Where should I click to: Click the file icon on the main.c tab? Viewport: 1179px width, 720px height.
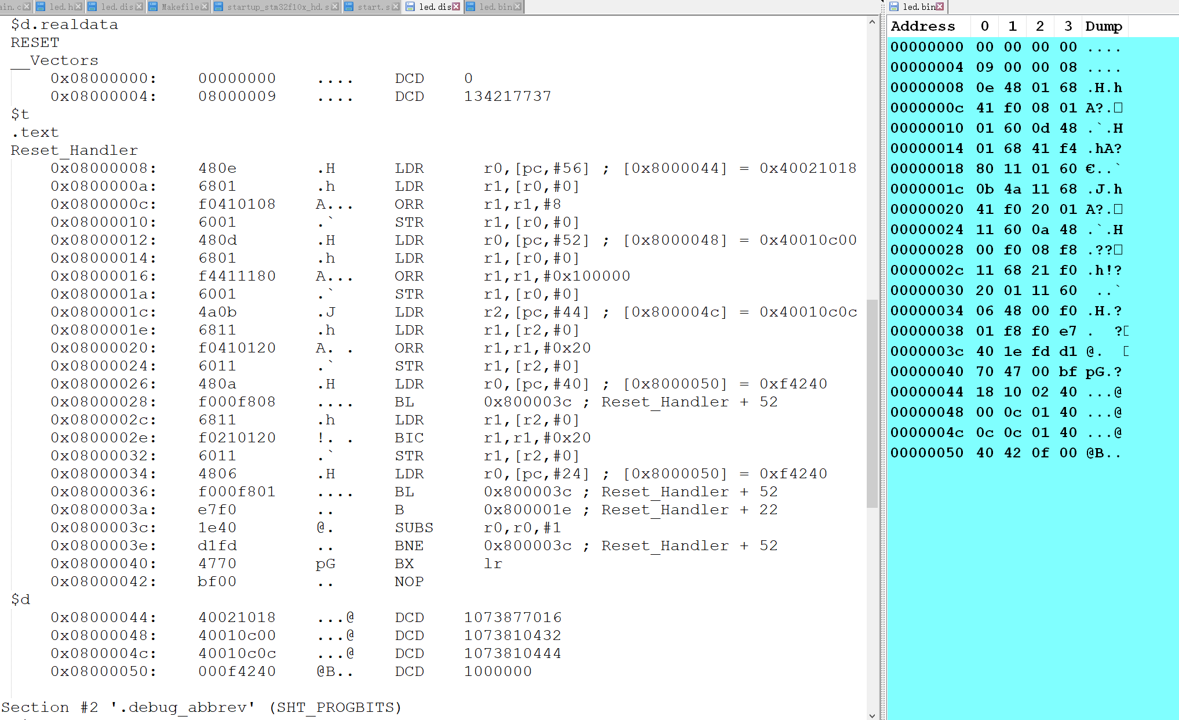tap(2, 7)
